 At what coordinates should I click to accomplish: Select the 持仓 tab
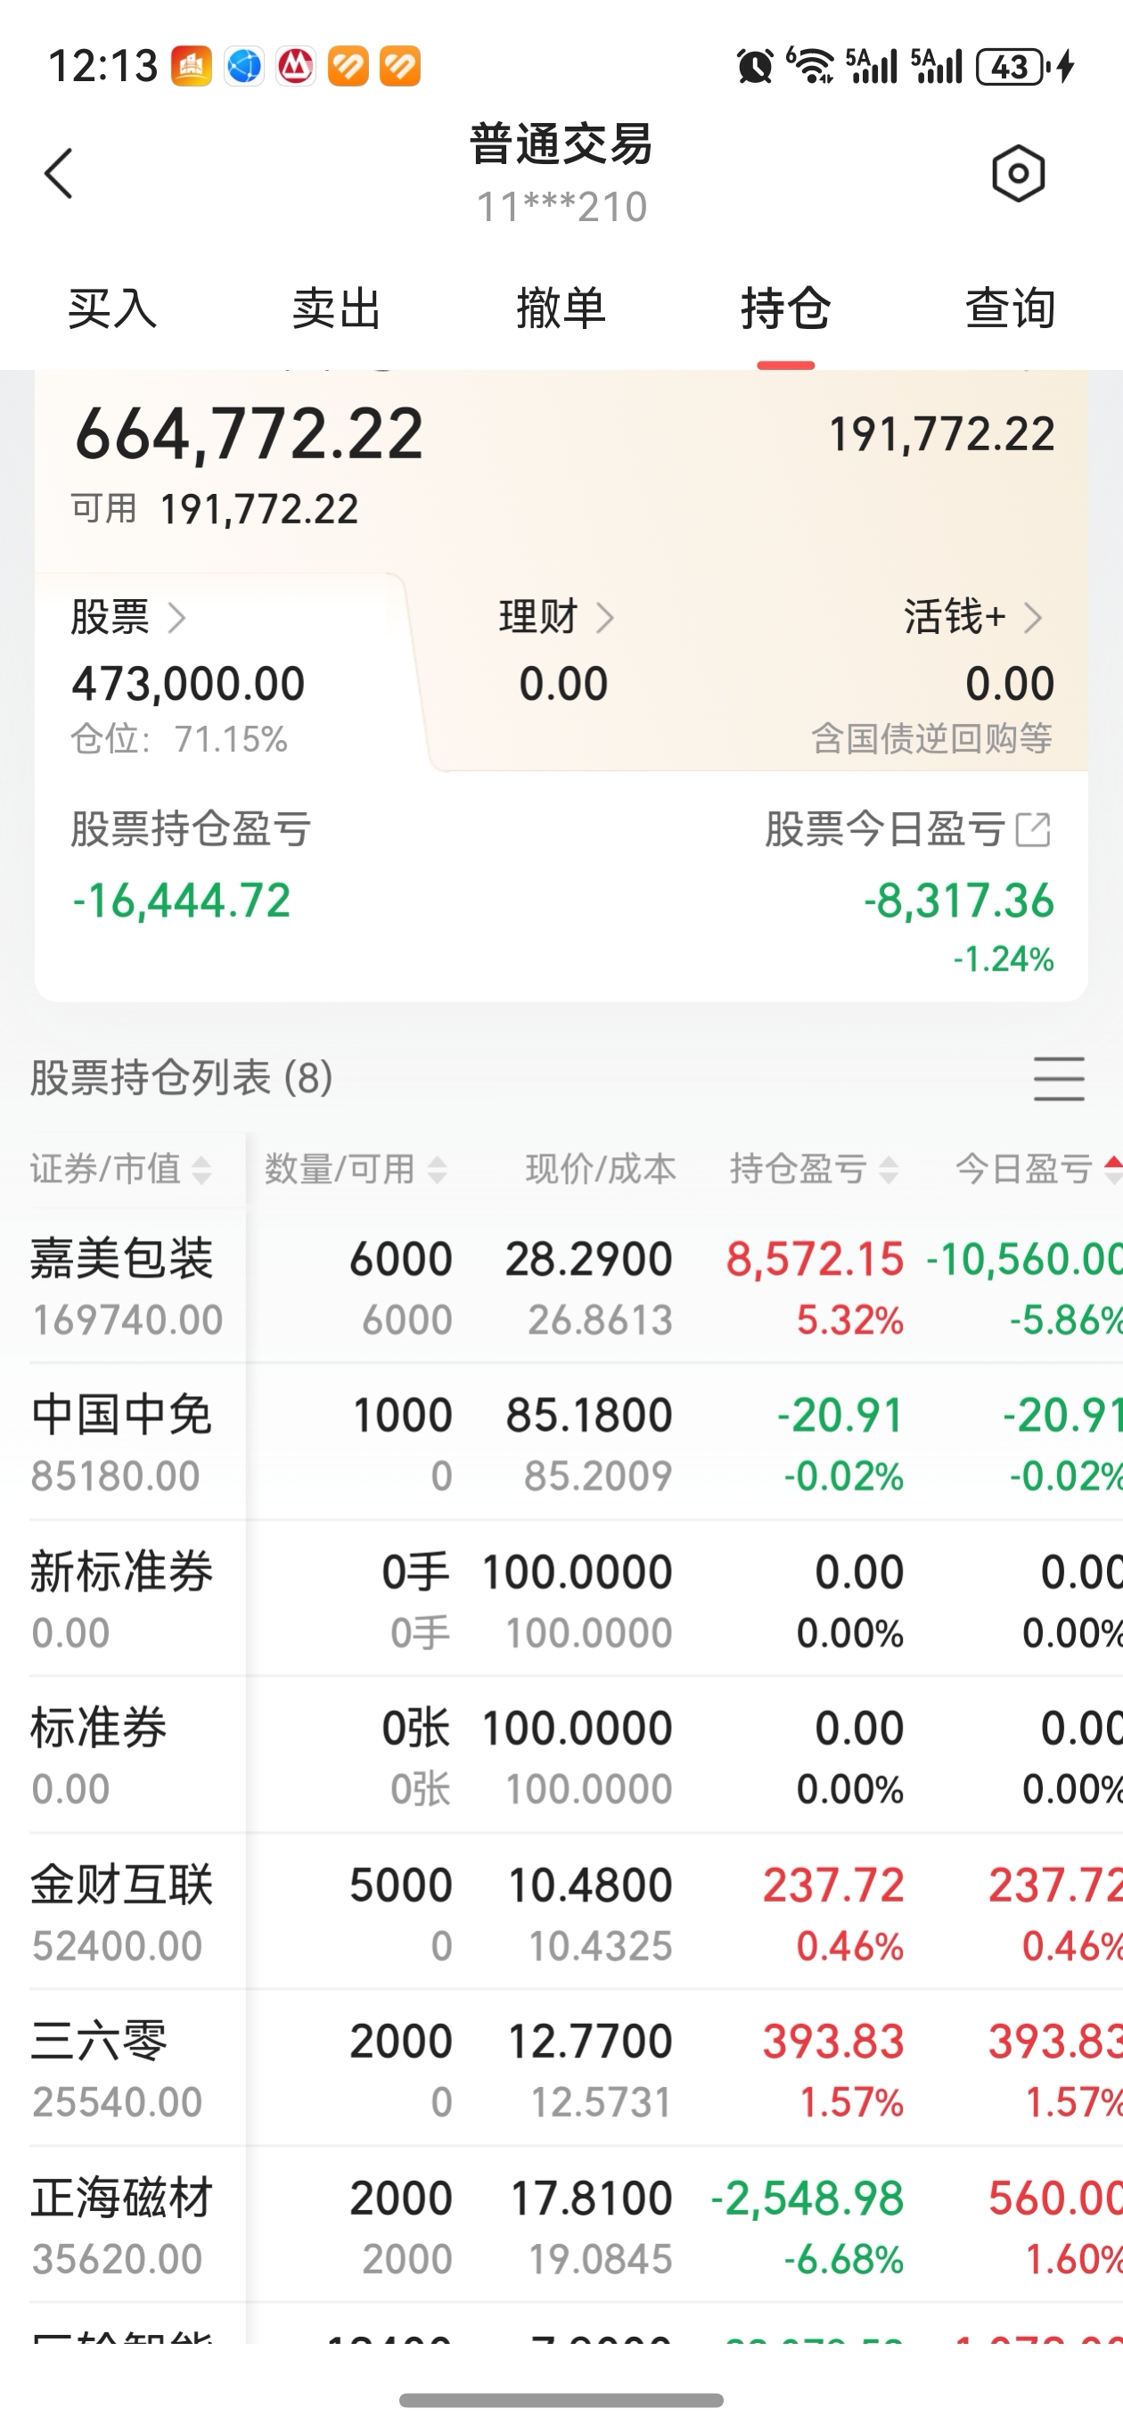point(786,308)
